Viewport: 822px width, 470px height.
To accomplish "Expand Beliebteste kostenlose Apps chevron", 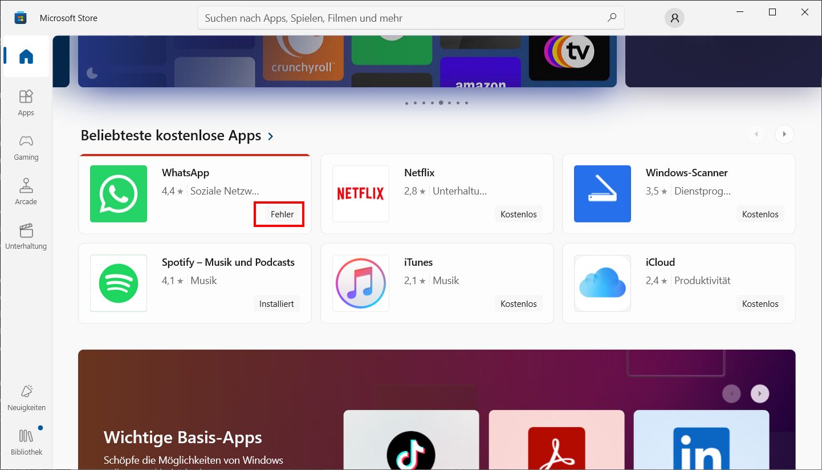I will point(271,136).
